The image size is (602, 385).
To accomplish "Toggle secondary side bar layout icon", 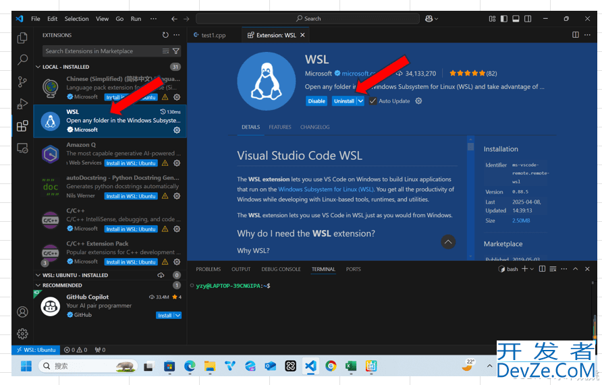I will pyautogui.click(x=528, y=18).
